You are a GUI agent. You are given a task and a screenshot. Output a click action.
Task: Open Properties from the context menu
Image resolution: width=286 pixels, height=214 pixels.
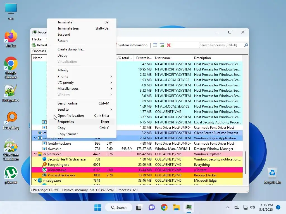point(82,122)
